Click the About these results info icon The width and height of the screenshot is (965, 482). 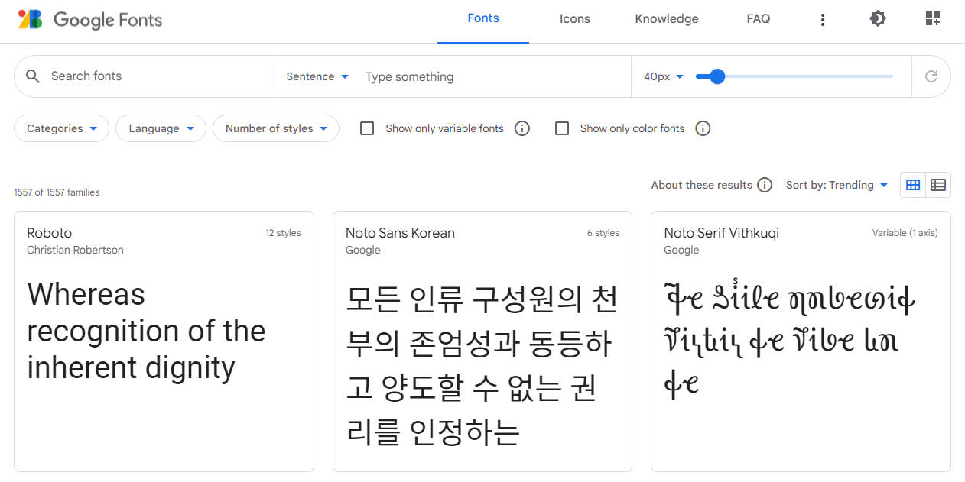pyautogui.click(x=765, y=185)
